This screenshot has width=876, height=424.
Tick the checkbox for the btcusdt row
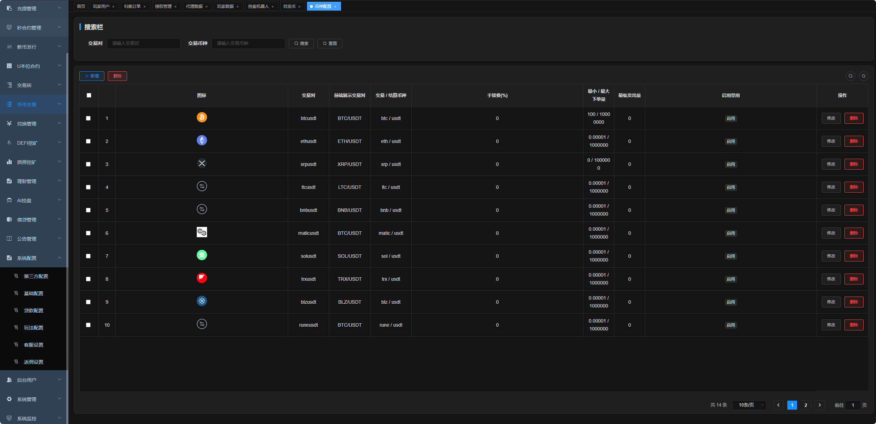[x=88, y=118]
